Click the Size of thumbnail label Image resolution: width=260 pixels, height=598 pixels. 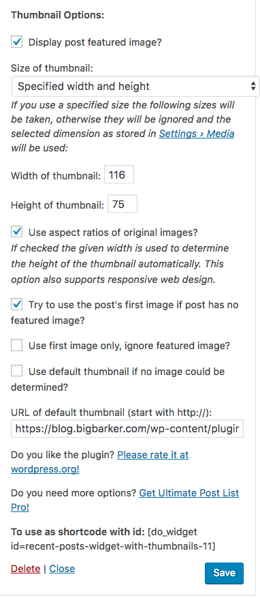click(x=52, y=68)
